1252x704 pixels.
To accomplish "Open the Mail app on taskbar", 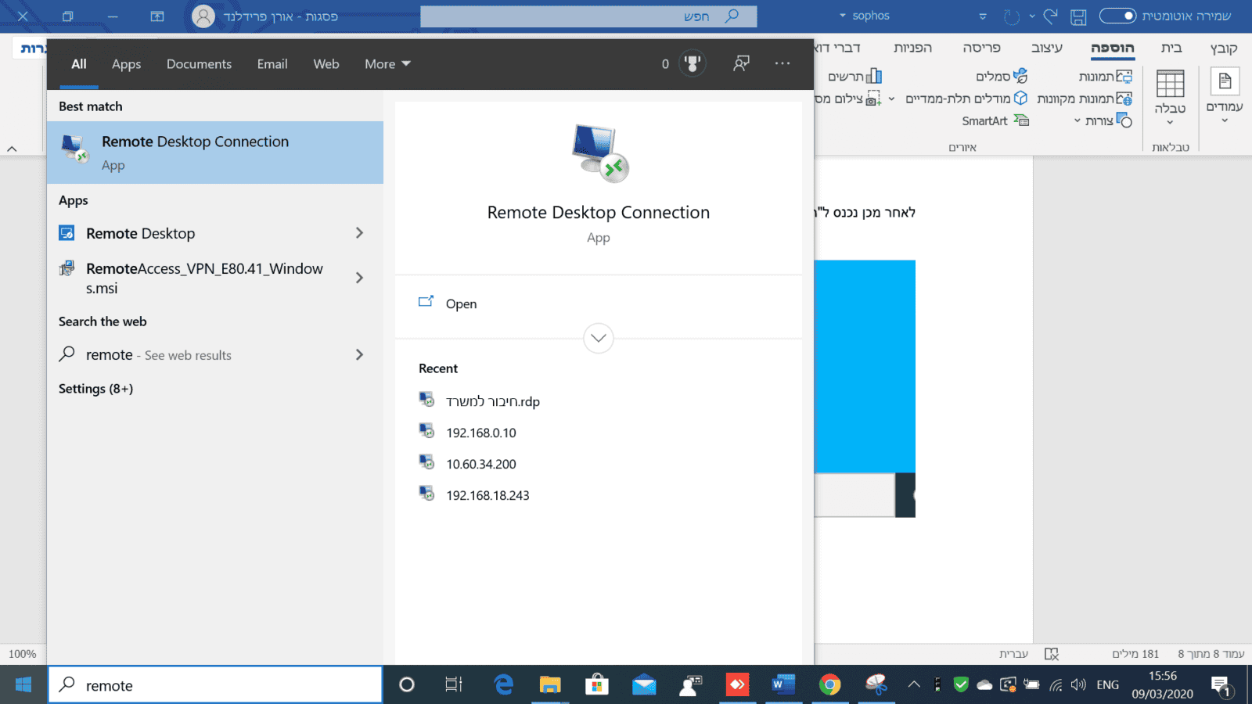I will 644,685.
